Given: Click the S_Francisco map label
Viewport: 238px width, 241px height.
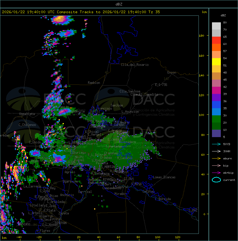Looking at the screenshot, I should (x=102, y=108).
